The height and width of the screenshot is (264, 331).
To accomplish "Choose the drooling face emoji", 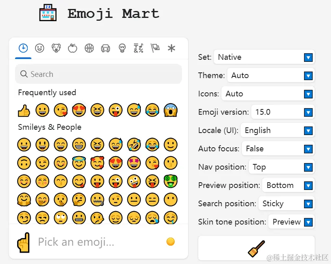I will (171, 218).
